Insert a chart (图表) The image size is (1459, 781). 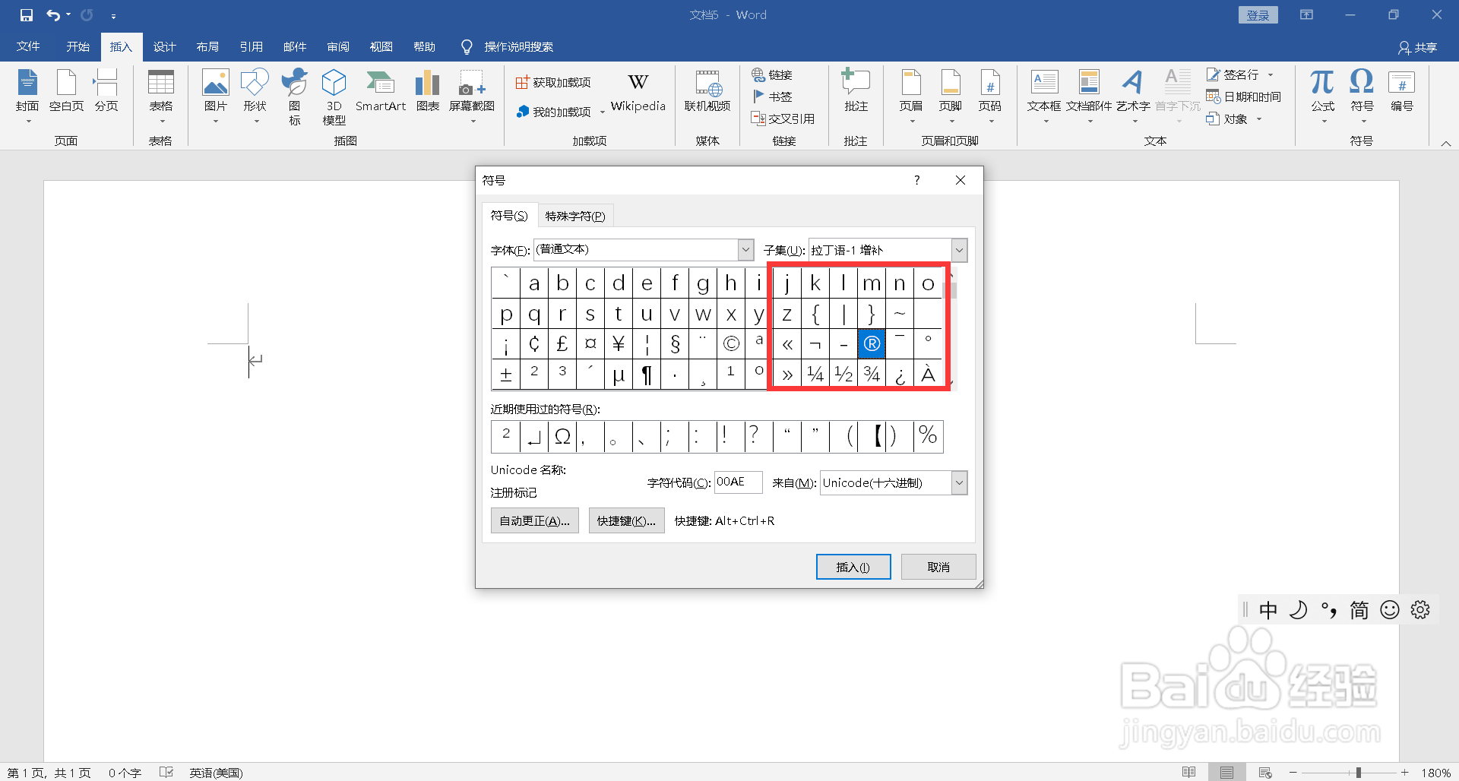point(428,91)
